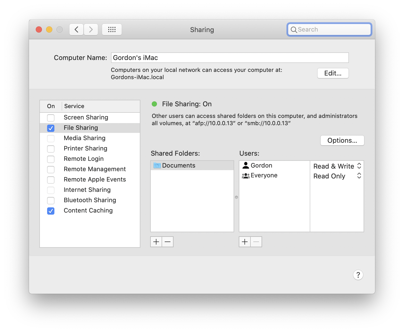Click the splitter handle between folder and user lists

coord(236,197)
